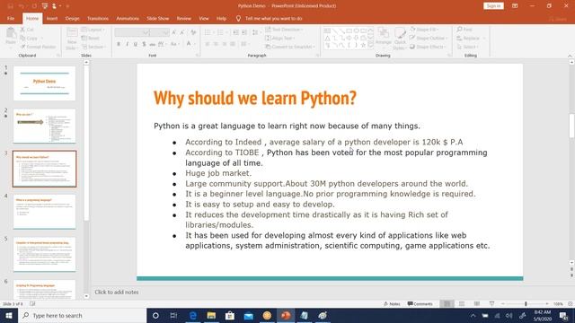
Task: Toggle Align Right for paragraph
Action: point(224,44)
